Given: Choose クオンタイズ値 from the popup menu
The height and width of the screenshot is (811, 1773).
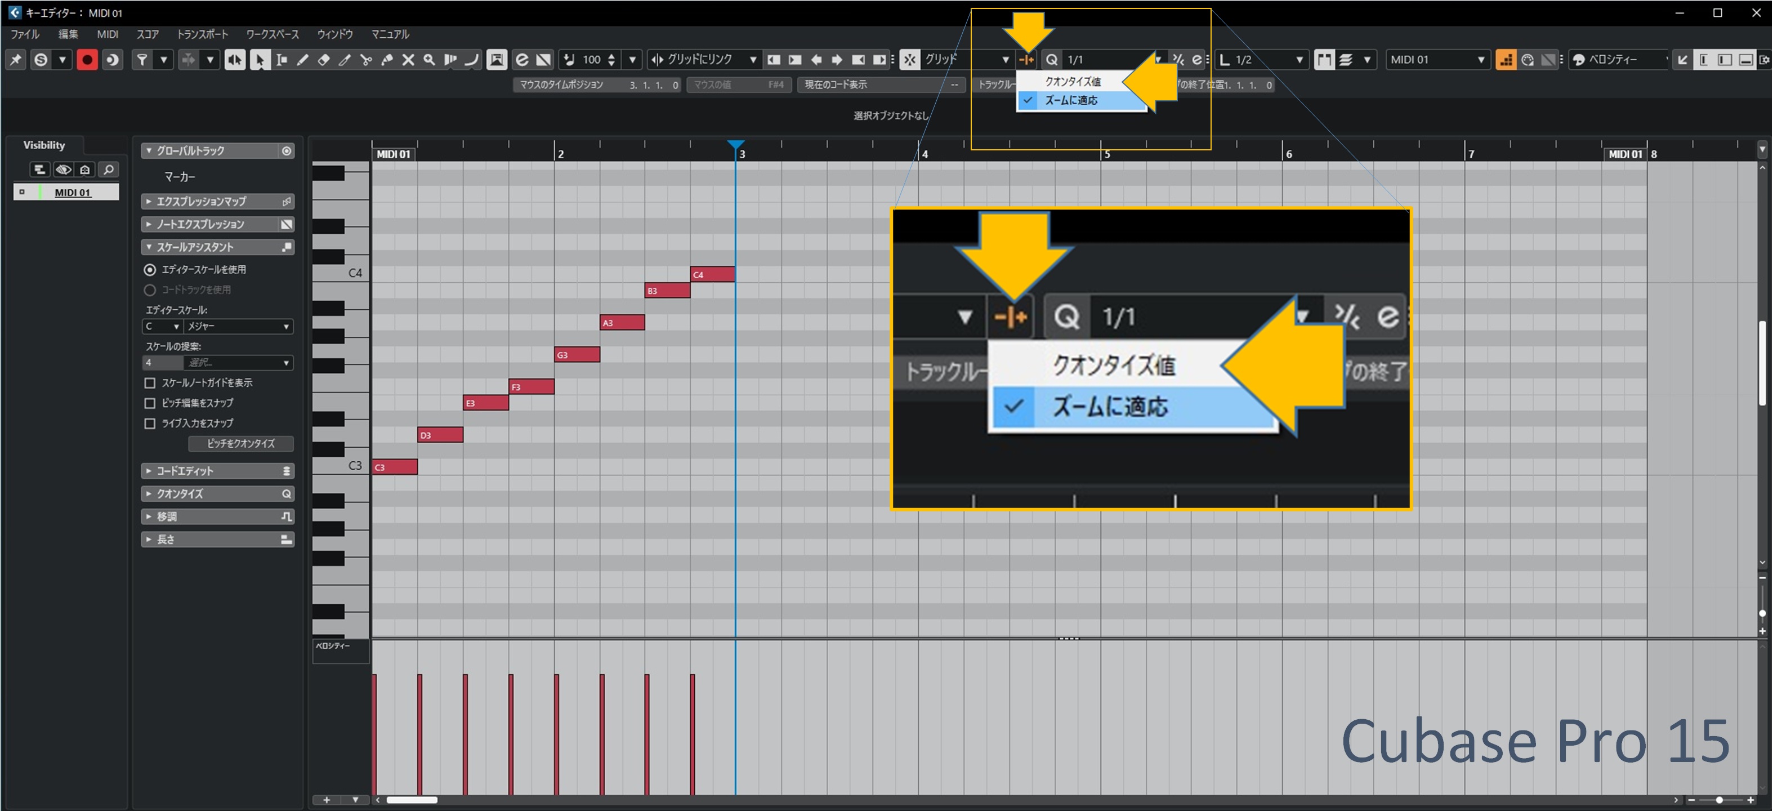Looking at the screenshot, I should coord(1073,81).
